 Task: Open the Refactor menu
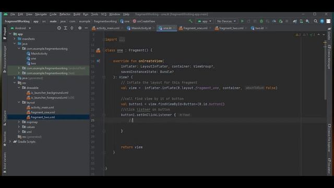coord(65,14)
